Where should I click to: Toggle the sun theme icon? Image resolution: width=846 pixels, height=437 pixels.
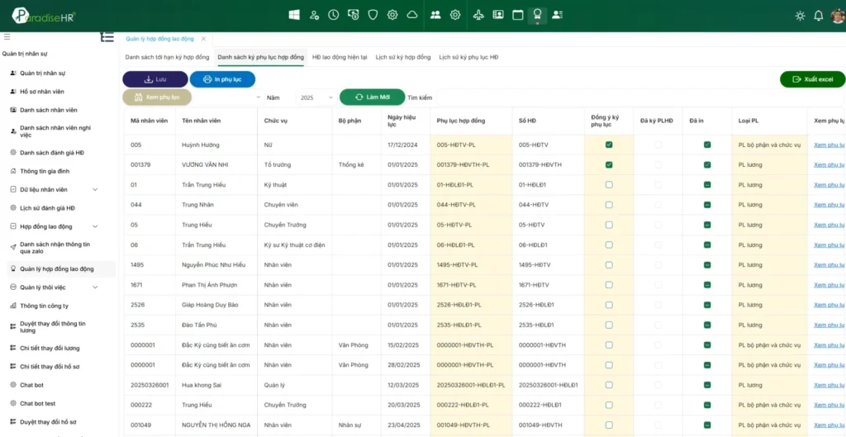800,16
